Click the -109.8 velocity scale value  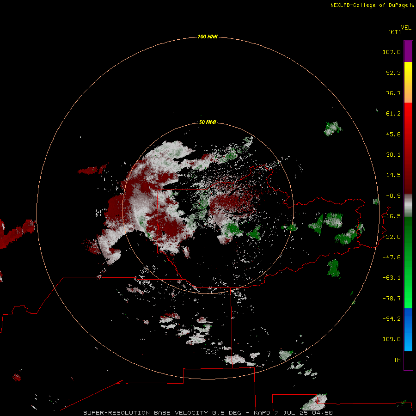[x=390, y=339]
